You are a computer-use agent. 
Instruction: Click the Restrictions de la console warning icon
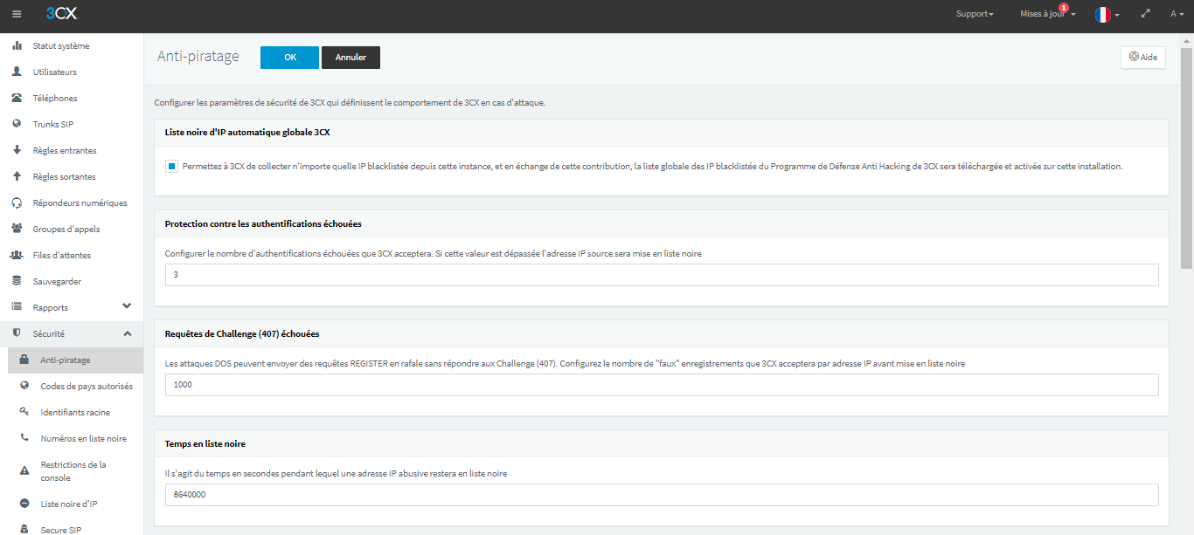click(x=24, y=471)
